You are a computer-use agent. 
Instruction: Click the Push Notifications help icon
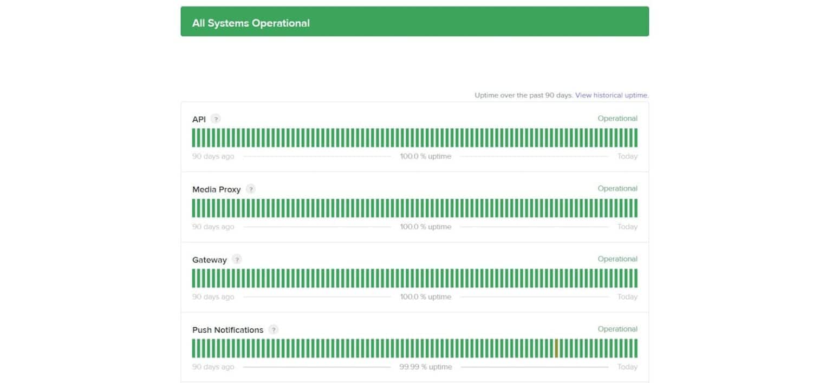click(274, 330)
